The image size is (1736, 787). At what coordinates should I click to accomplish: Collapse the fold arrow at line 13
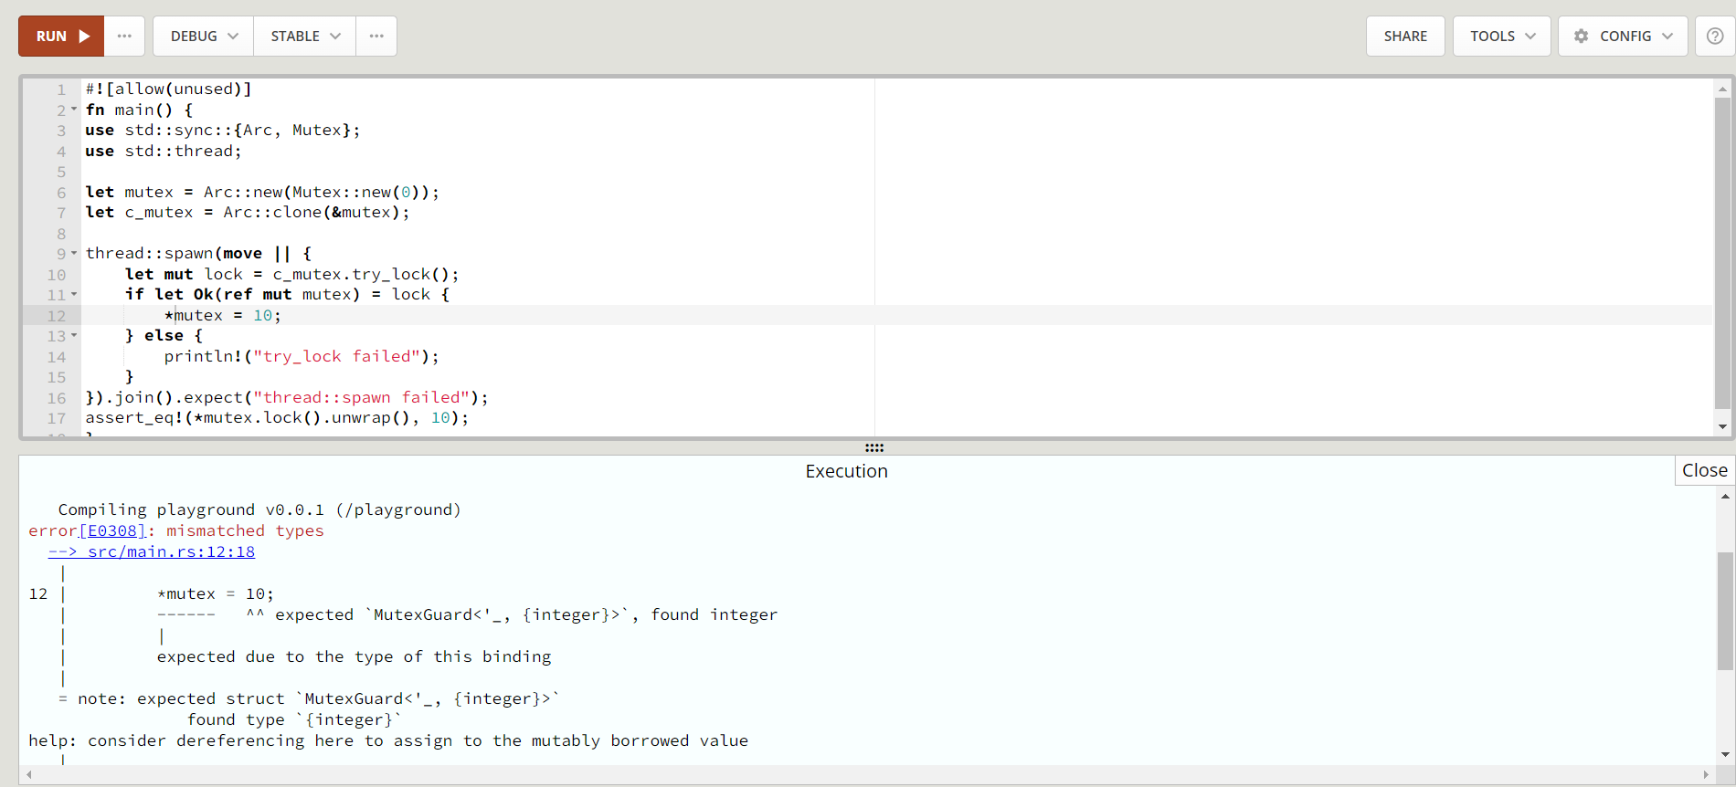74,335
